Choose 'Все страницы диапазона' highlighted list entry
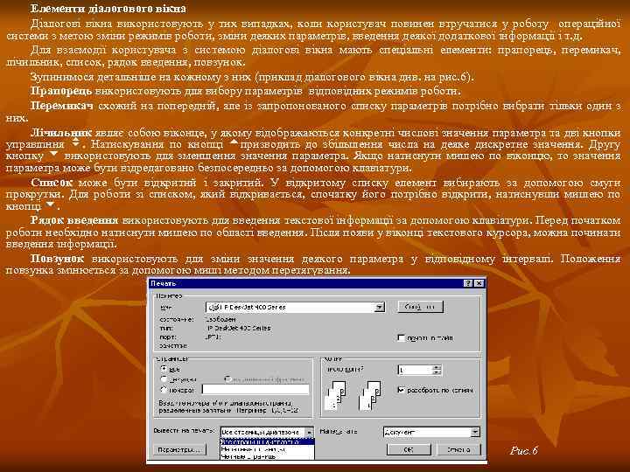Screen dimensions: 630x472 [267, 442]
